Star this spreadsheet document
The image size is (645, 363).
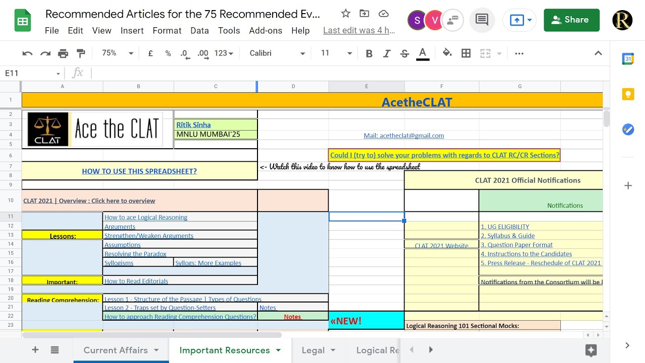[x=345, y=14]
